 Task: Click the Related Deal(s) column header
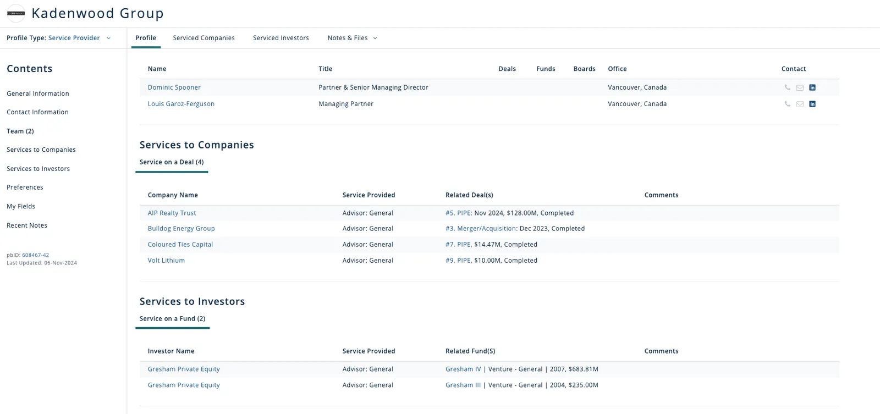tap(469, 195)
